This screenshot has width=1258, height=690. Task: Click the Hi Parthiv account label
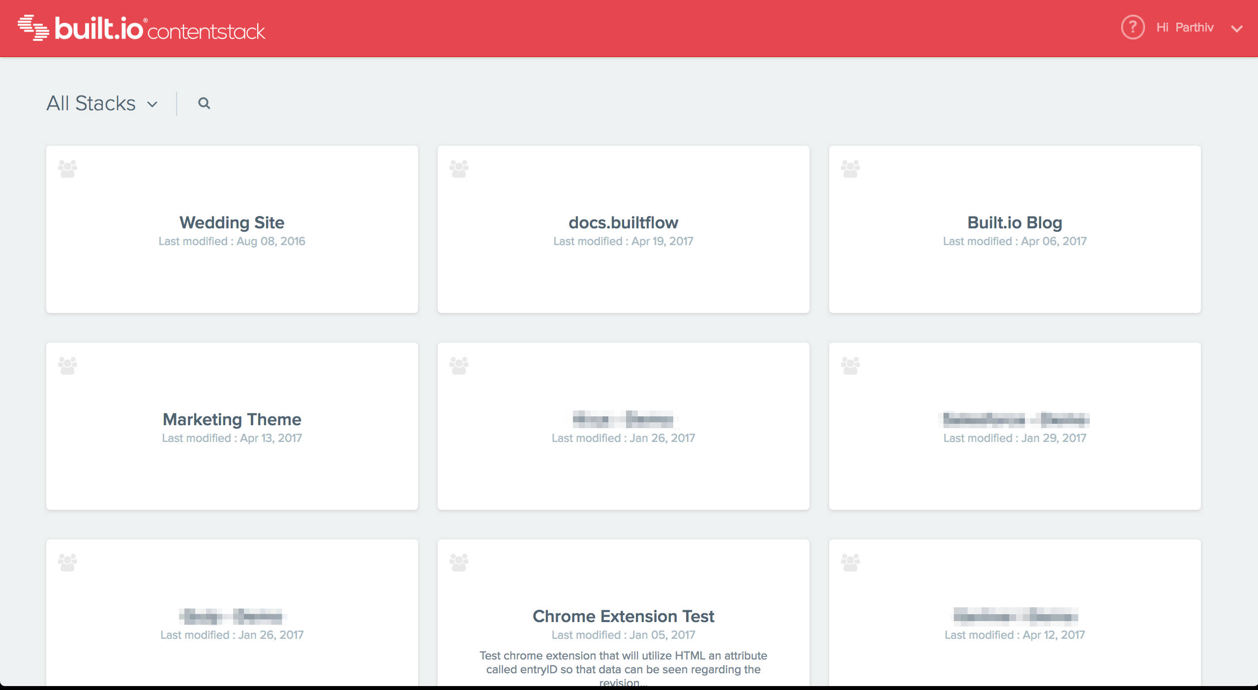pyautogui.click(x=1185, y=28)
